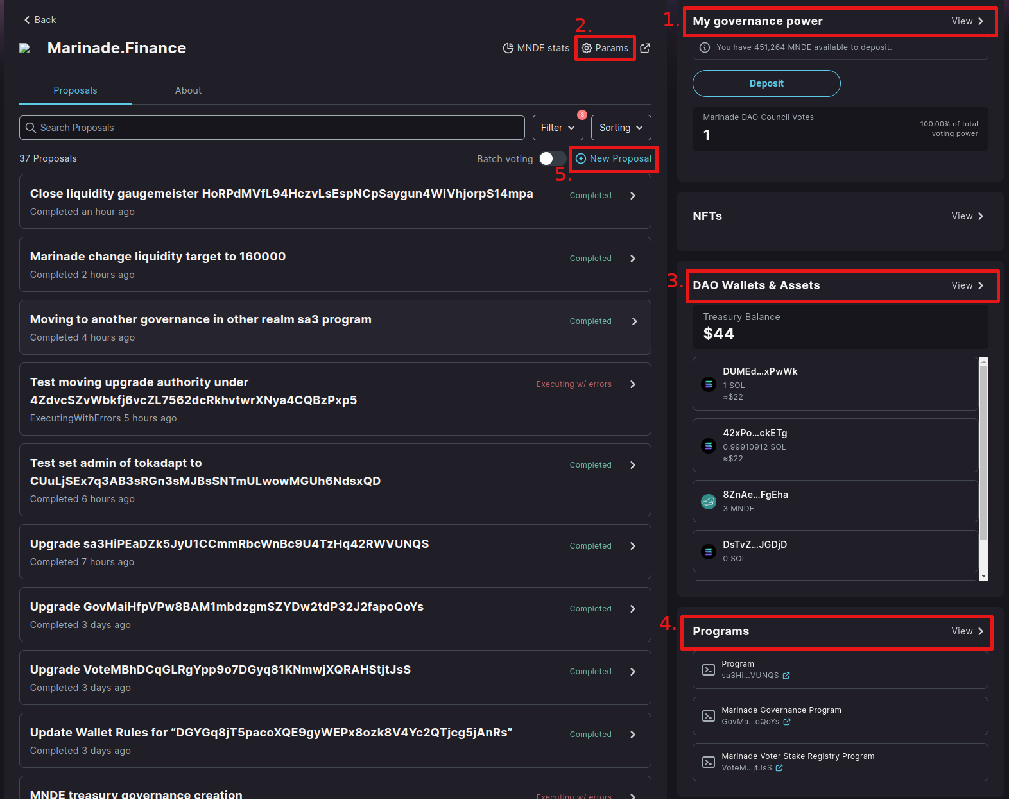Viewport: 1009px width, 800px height.
Task: Click the Search Proposals input field
Action: point(272,128)
